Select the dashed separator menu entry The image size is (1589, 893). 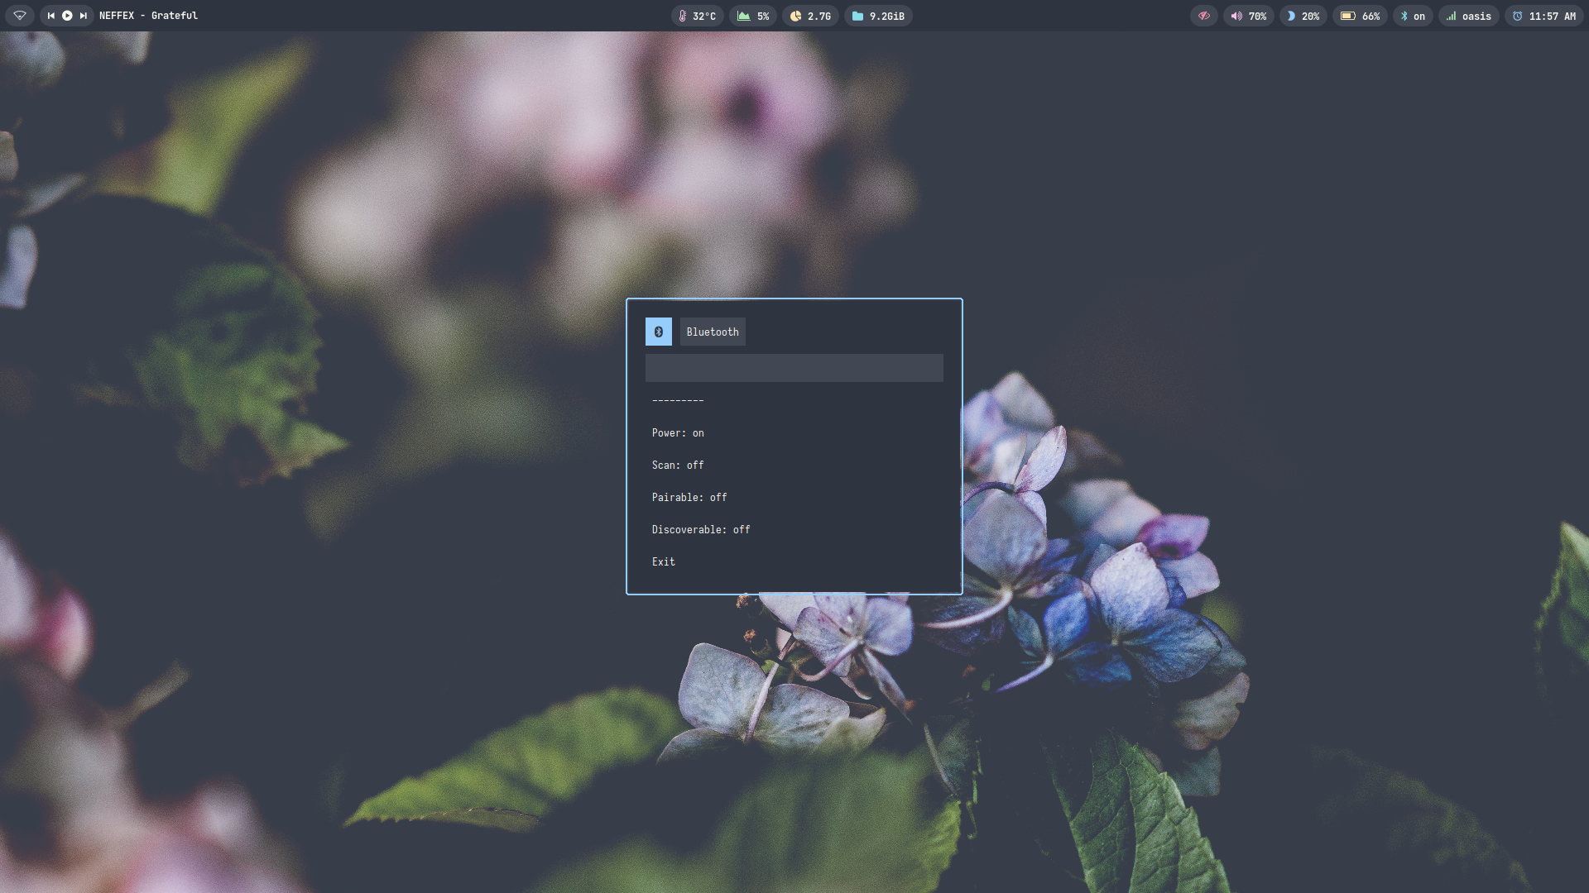pos(678,400)
